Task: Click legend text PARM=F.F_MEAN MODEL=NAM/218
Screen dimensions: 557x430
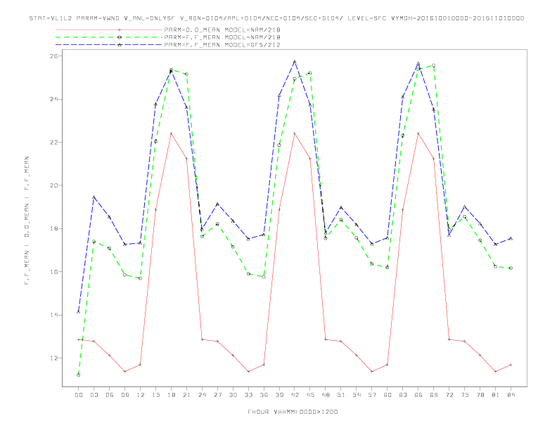Action: [222, 37]
